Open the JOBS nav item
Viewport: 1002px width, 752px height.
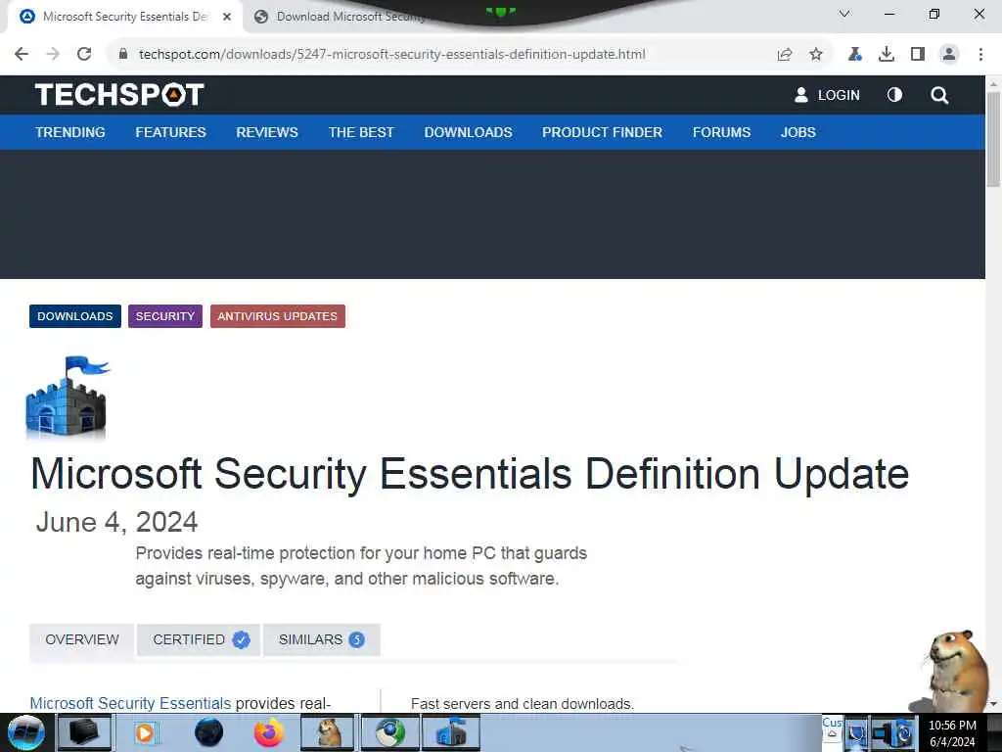(x=798, y=132)
